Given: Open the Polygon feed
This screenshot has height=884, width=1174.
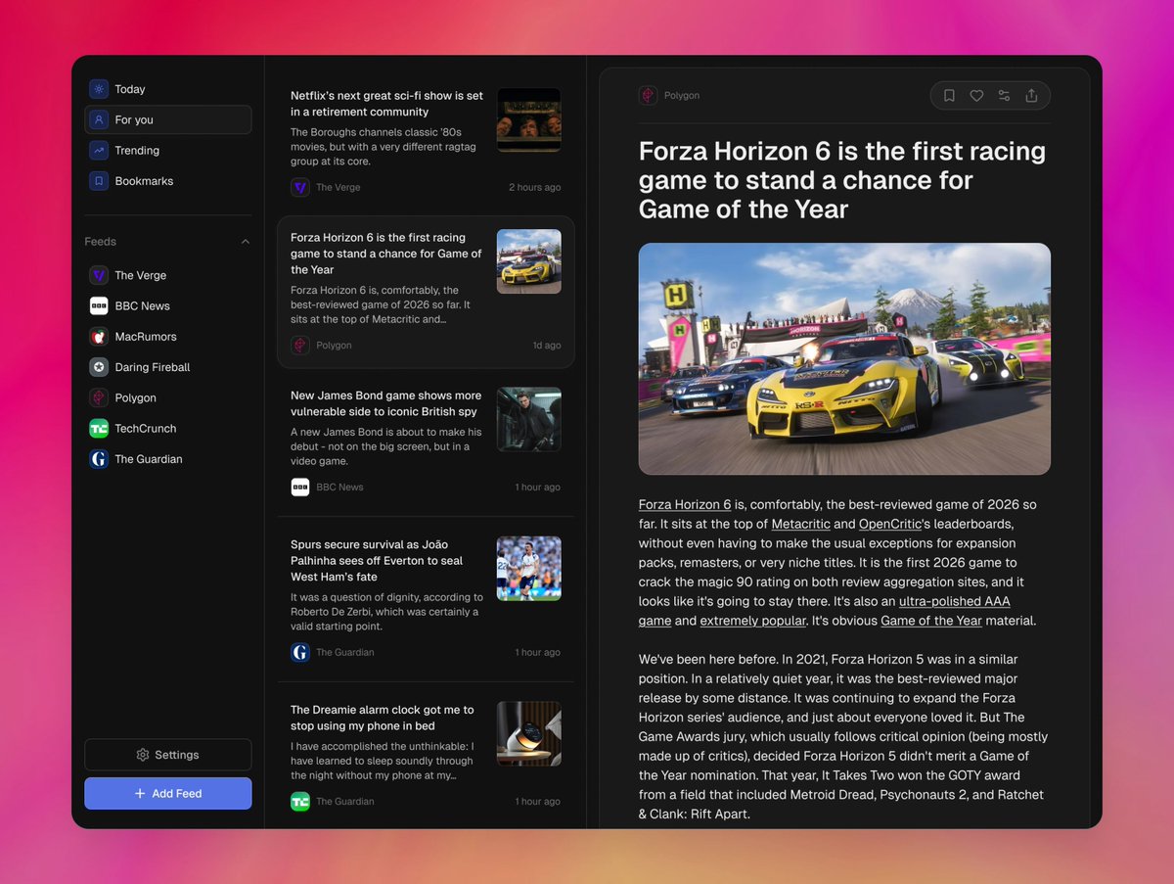Looking at the screenshot, I should click(x=168, y=397).
